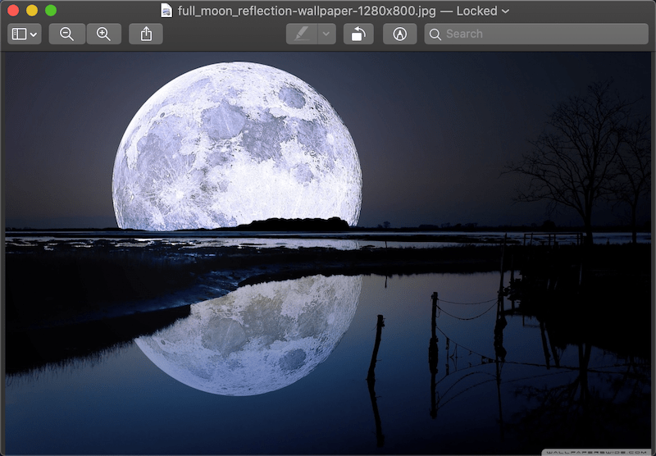The height and width of the screenshot is (456, 656).
Task: Enter full screen using green button
Action: coord(51,11)
